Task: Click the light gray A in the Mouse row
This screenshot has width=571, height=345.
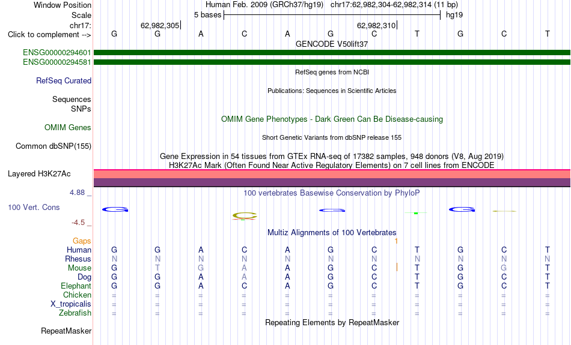Action: point(244,268)
